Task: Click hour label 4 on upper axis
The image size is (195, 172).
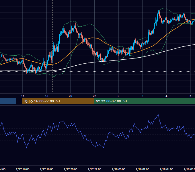Action: coord(166,96)
